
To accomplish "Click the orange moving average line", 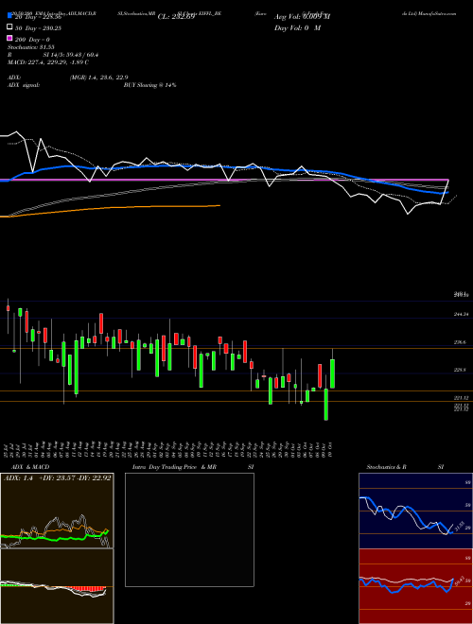I will (111, 209).
